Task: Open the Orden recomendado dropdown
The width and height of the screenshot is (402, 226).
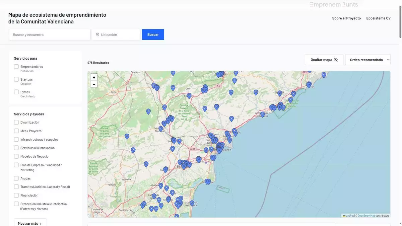Action: (367, 60)
